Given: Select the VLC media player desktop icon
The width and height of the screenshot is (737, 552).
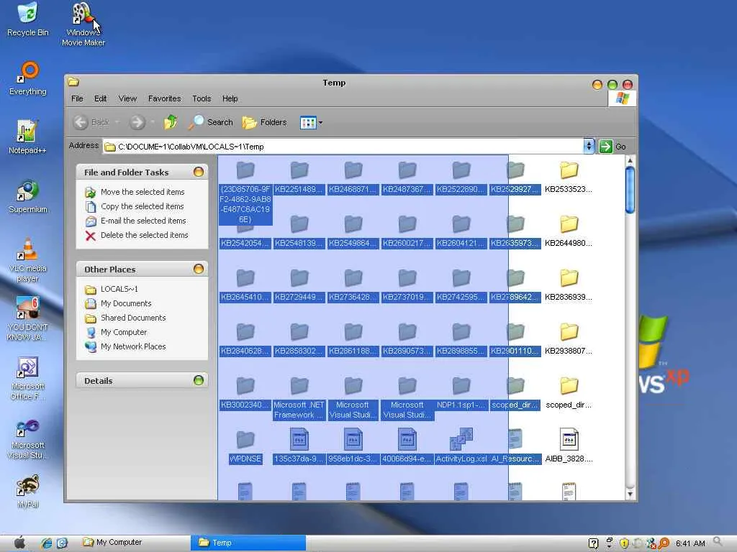Looking at the screenshot, I should 28,260.
